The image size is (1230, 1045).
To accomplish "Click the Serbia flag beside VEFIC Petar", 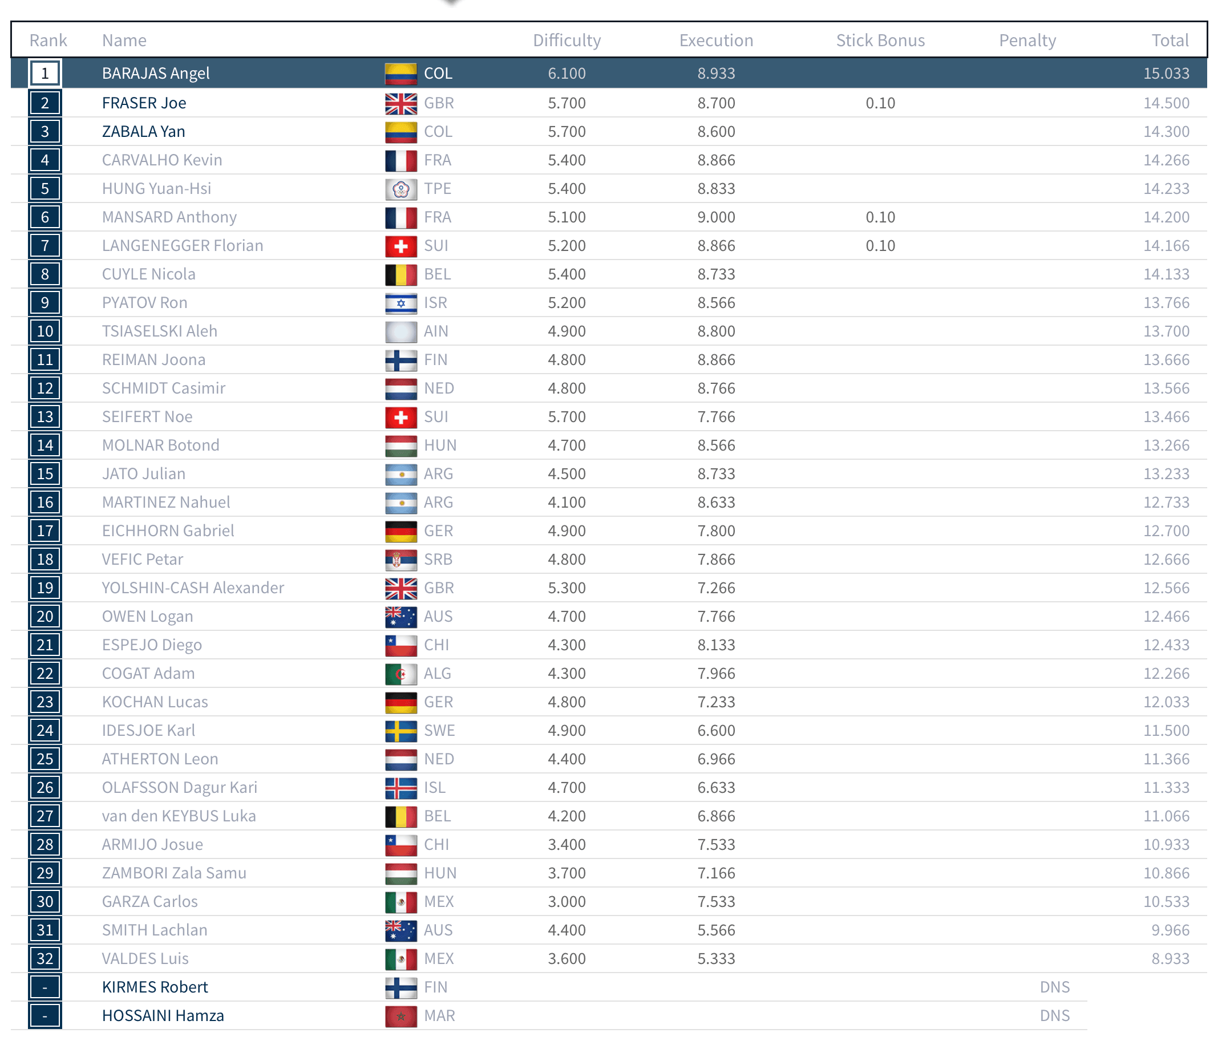I will pos(400,560).
